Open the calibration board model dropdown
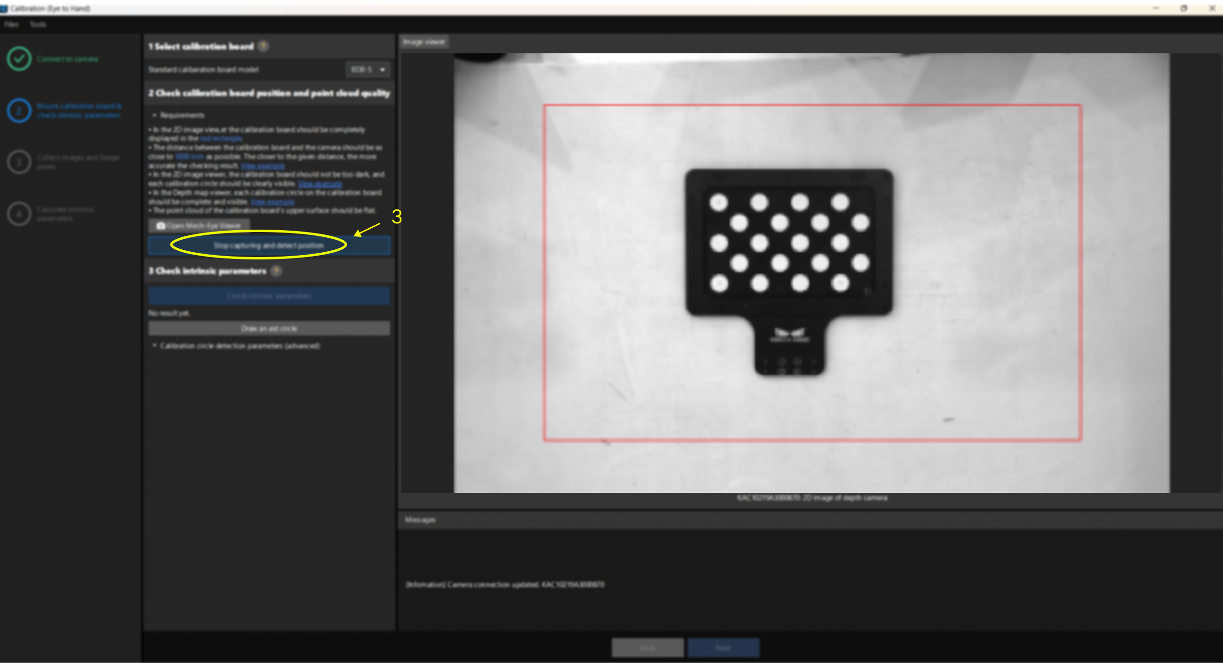 pyautogui.click(x=368, y=70)
